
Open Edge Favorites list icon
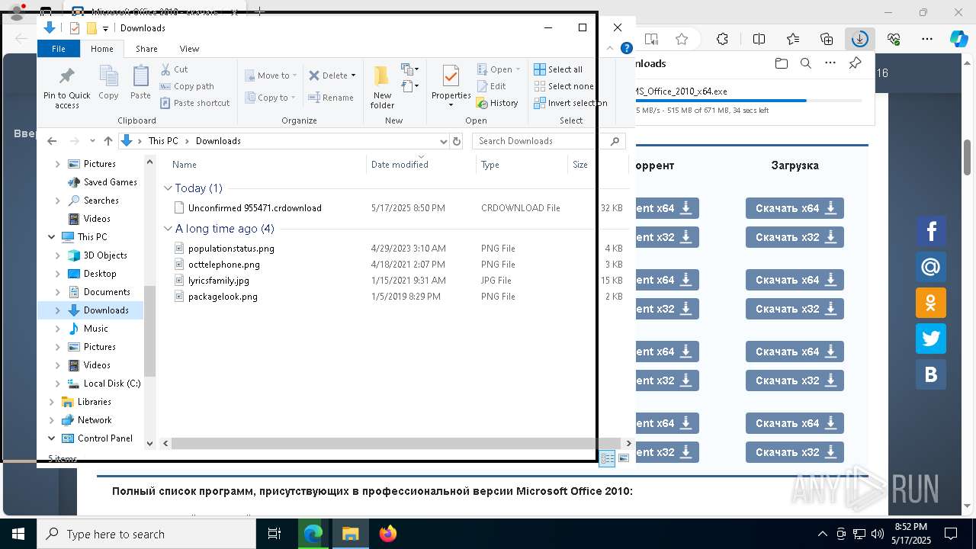793,39
